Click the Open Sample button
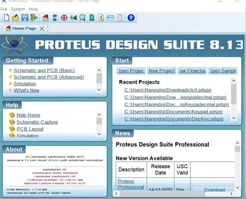Viewport: 246px width, 199px height. tap(223, 71)
